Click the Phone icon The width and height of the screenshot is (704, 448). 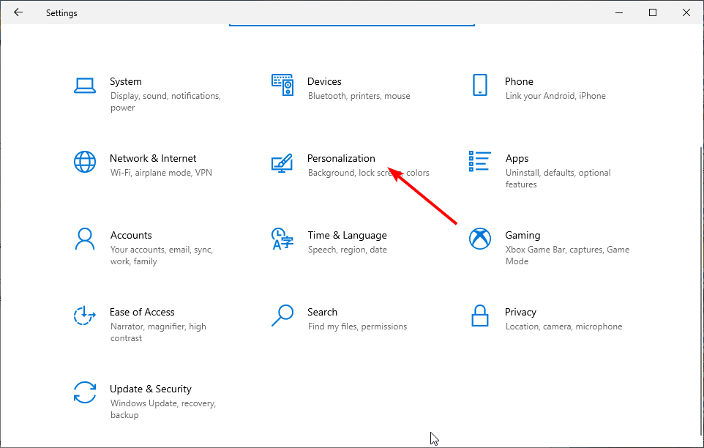click(x=480, y=84)
